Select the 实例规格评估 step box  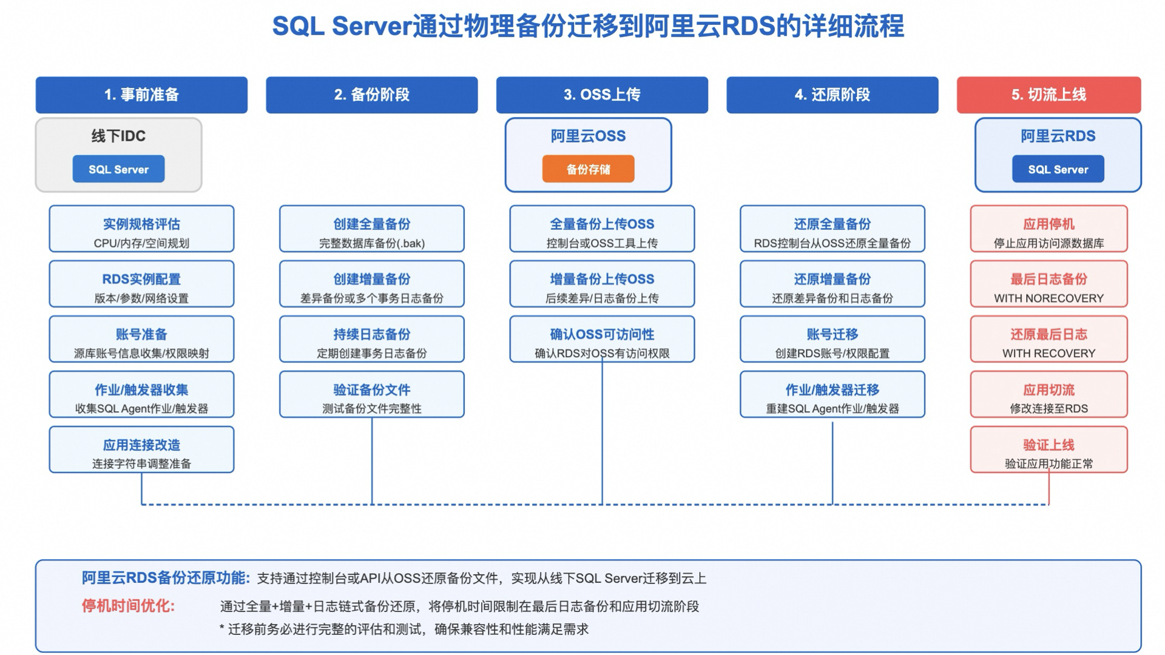[141, 229]
